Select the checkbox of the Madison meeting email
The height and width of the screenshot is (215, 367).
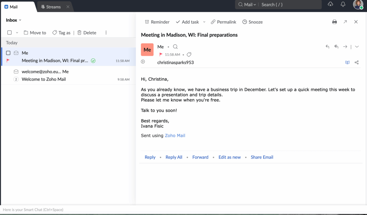[x=7, y=53]
